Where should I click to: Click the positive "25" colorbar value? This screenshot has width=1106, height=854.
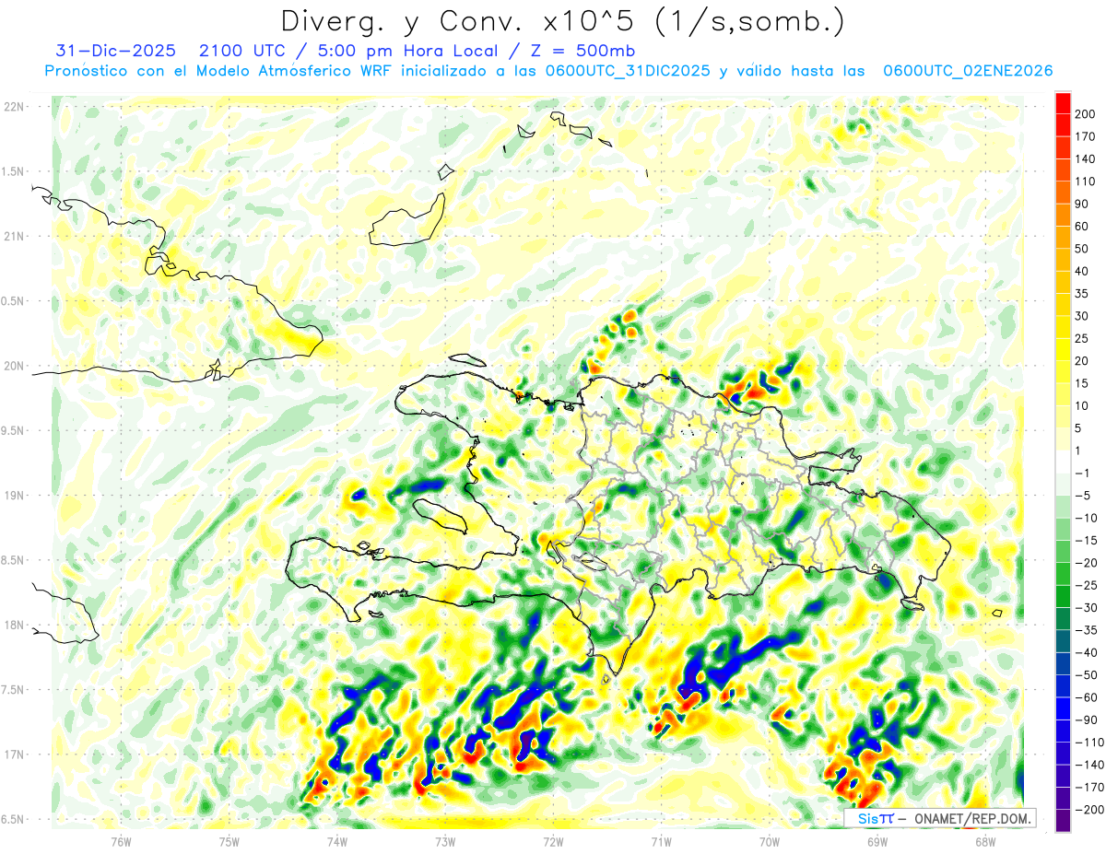(x=1082, y=338)
